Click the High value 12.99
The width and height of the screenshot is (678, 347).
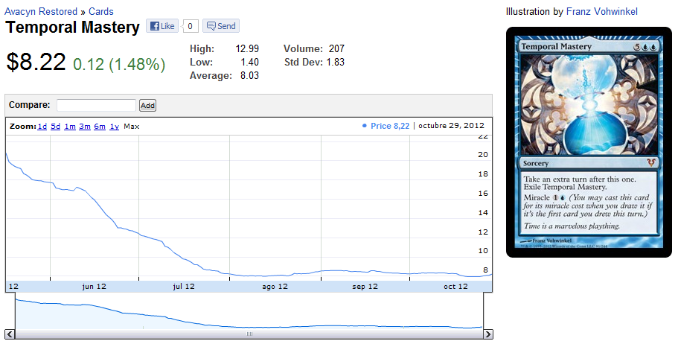(x=247, y=48)
